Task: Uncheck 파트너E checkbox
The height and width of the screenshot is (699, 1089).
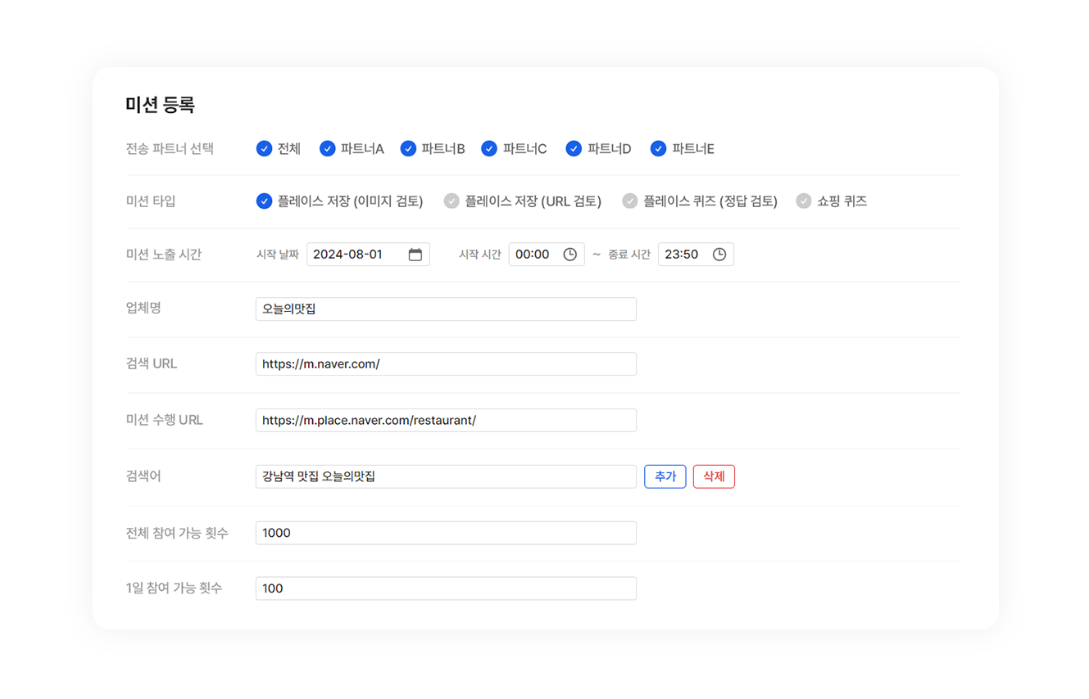Action: coord(658,148)
